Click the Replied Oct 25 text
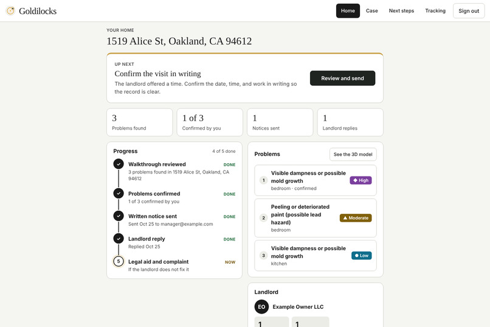The height and width of the screenshot is (327, 490). click(x=144, y=247)
